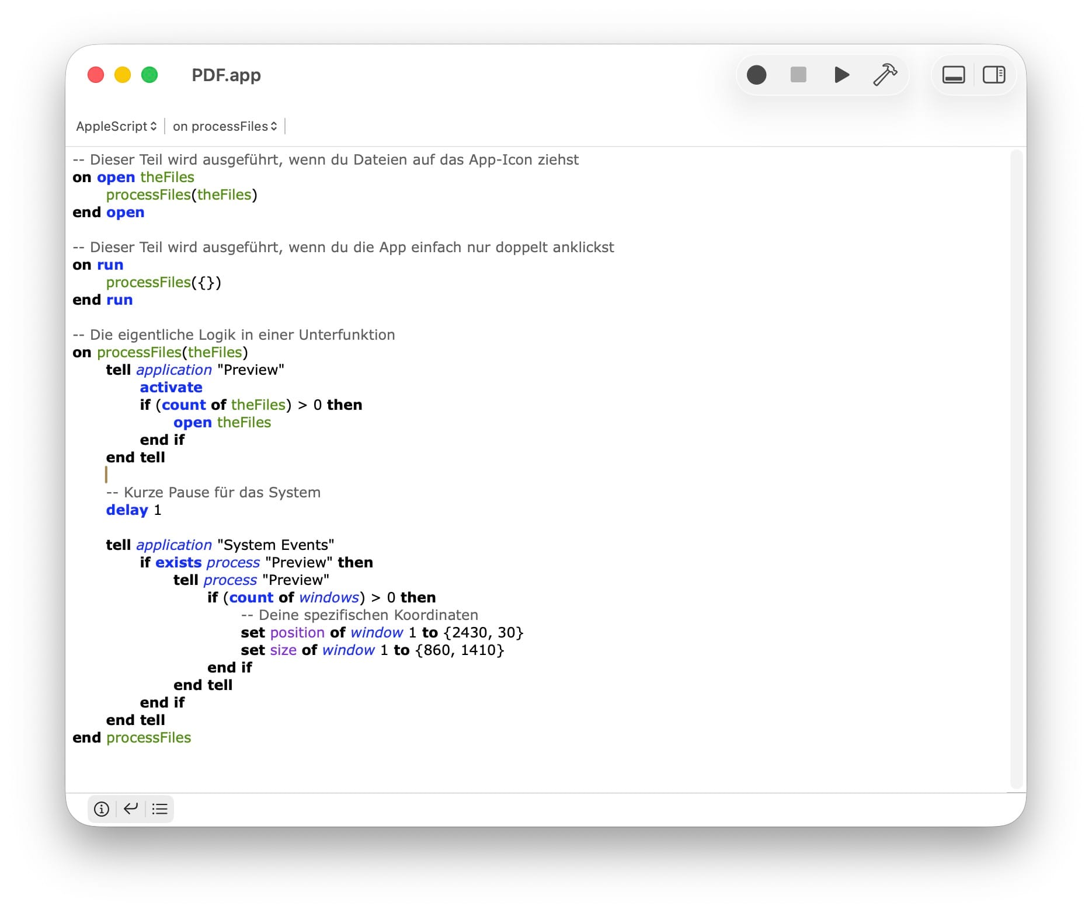Place cursor on the 'delay 1' line

(x=134, y=510)
